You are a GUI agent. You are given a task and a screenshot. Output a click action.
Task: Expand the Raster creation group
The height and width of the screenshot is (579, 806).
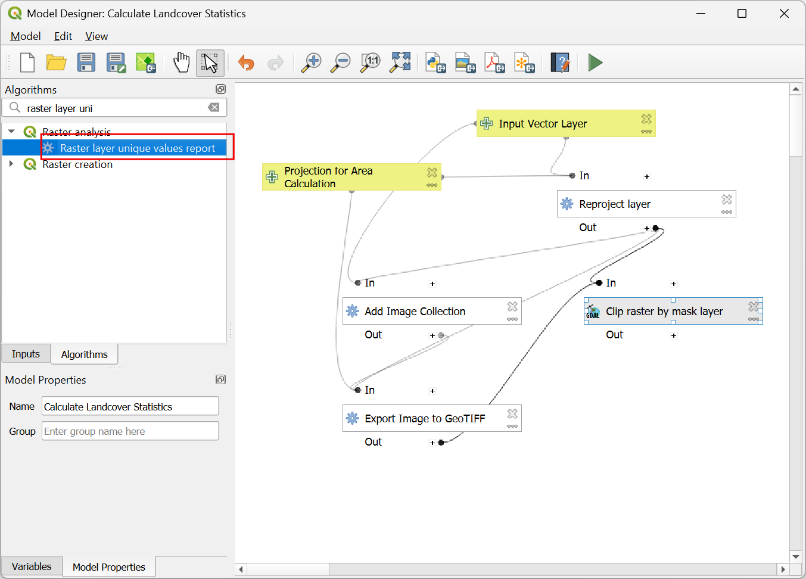coord(11,164)
